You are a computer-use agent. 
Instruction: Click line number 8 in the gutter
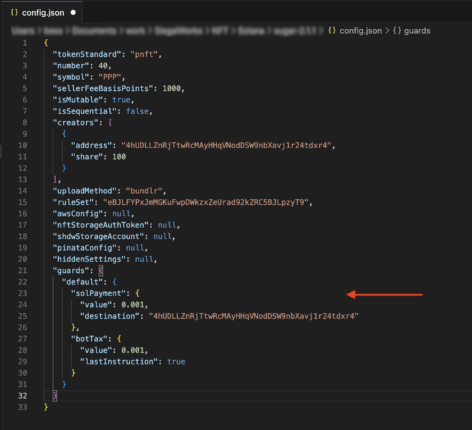[x=25, y=123]
